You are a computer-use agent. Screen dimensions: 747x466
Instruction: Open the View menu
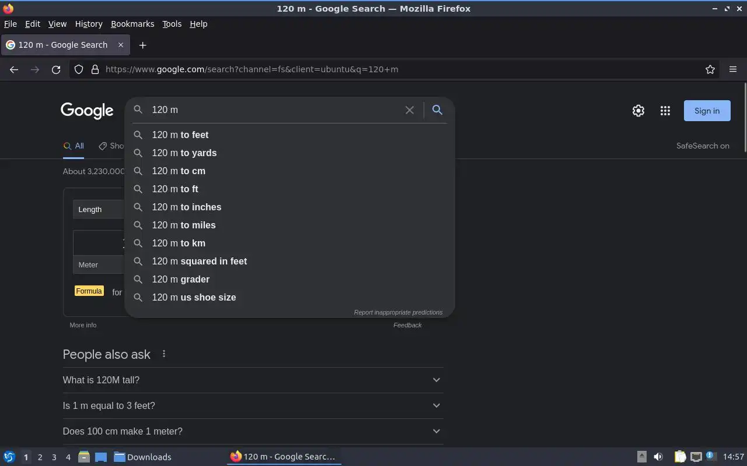[x=57, y=24]
